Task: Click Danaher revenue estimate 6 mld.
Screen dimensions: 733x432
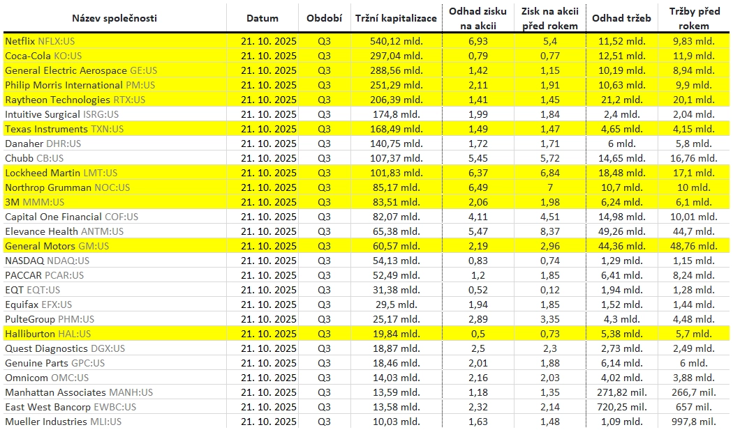Action: point(622,144)
